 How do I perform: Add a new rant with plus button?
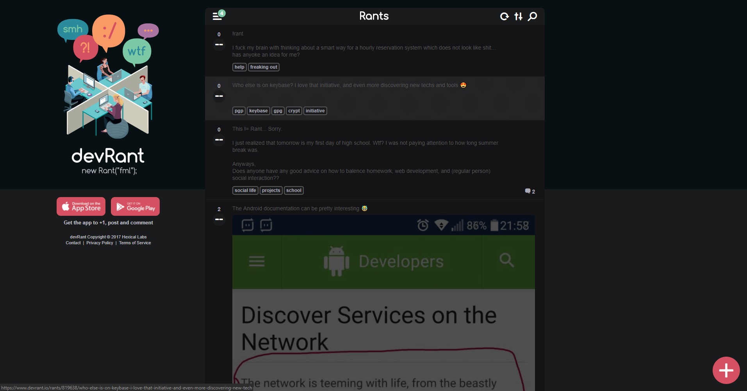[x=726, y=370]
